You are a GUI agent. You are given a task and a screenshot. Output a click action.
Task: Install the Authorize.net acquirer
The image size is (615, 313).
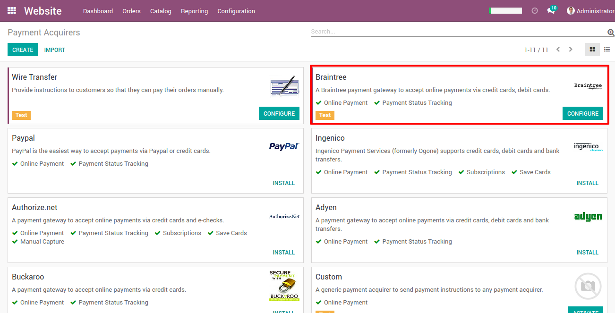(x=284, y=252)
